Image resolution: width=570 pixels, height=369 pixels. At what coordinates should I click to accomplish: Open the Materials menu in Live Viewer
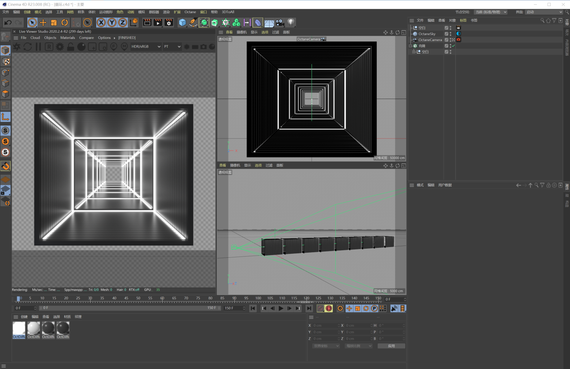click(68, 38)
